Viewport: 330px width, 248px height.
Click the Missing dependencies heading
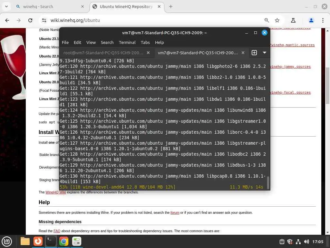tap(60, 222)
